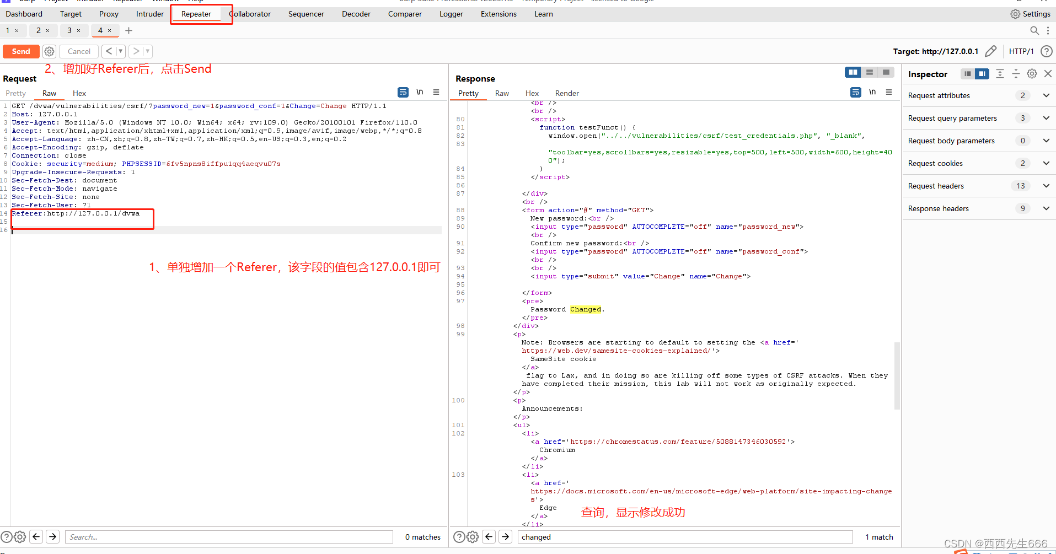Close the Inspector panel
This screenshot has height=554, width=1056.
(1048, 74)
